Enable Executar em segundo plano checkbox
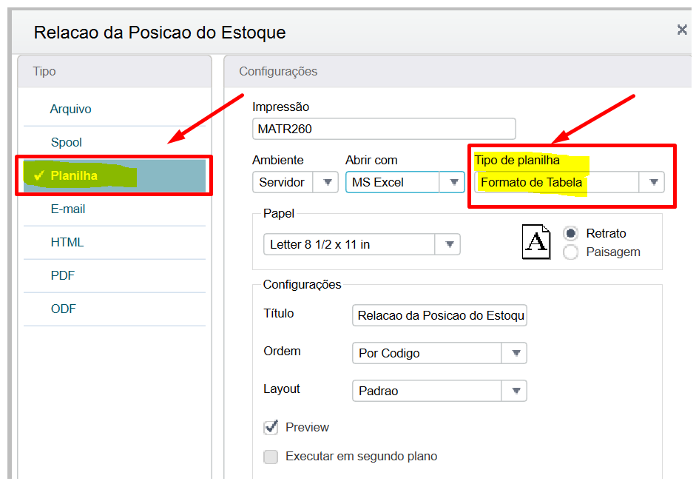Screen dimensions: 696x484 pyautogui.click(x=271, y=457)
